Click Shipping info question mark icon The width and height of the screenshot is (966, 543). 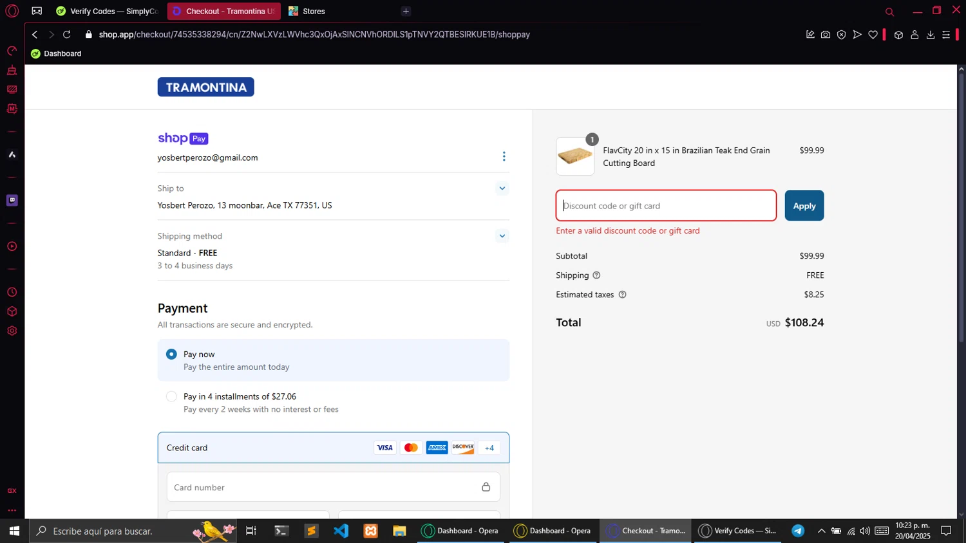tap(596, 275)
